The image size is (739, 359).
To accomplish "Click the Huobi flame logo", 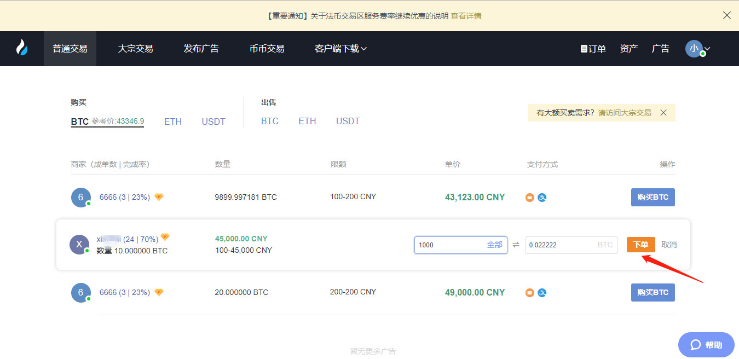I will tap(22, 48).
